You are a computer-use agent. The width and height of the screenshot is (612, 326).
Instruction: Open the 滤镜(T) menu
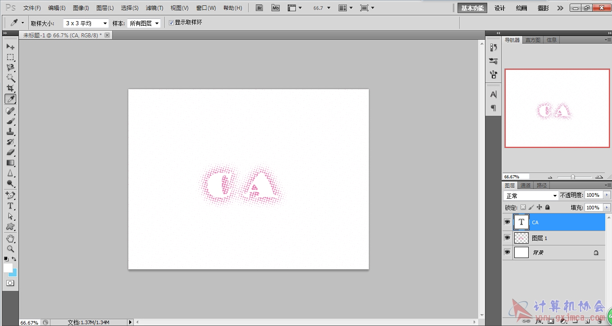point(154,8)
